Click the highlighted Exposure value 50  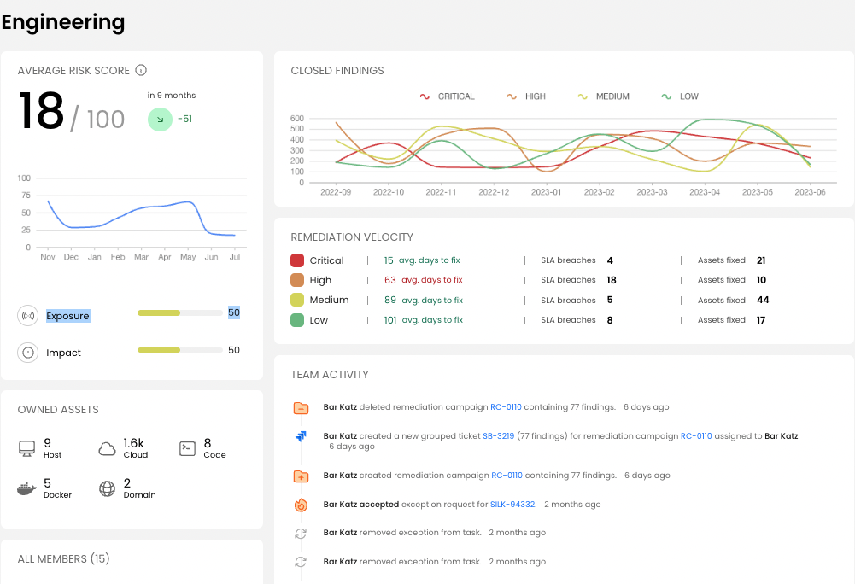coord(232,312)
